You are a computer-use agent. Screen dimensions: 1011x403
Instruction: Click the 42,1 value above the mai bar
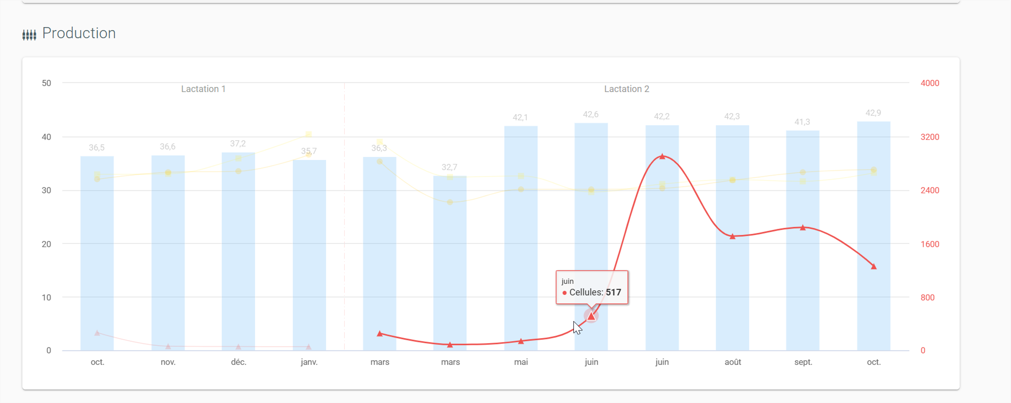520,118
